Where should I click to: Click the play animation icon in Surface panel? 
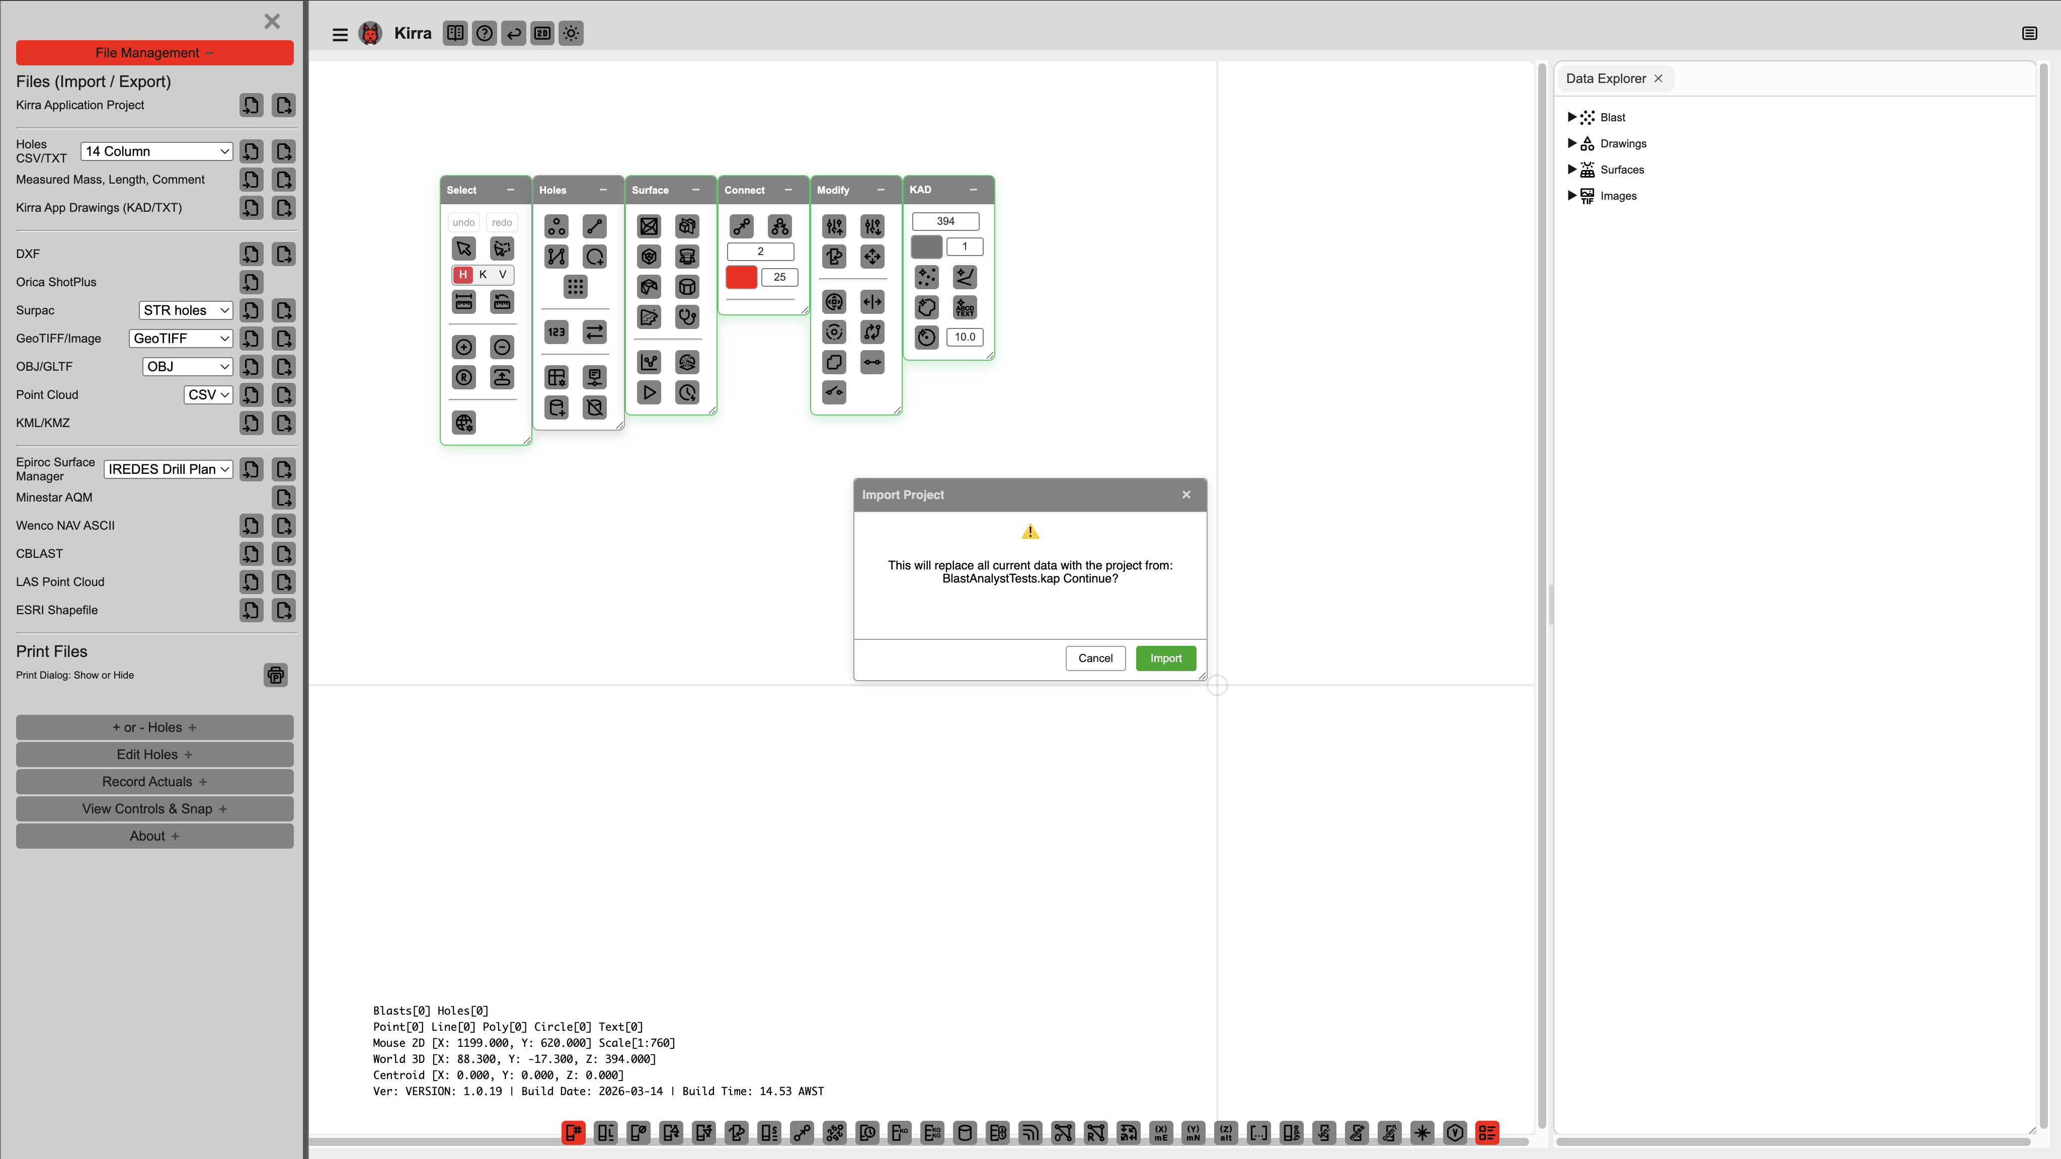coord(649,393)
